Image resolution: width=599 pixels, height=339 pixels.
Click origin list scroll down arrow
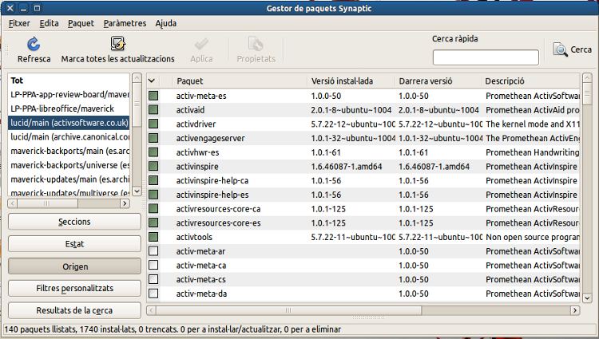pyautogui.click(x=137, y=191)
